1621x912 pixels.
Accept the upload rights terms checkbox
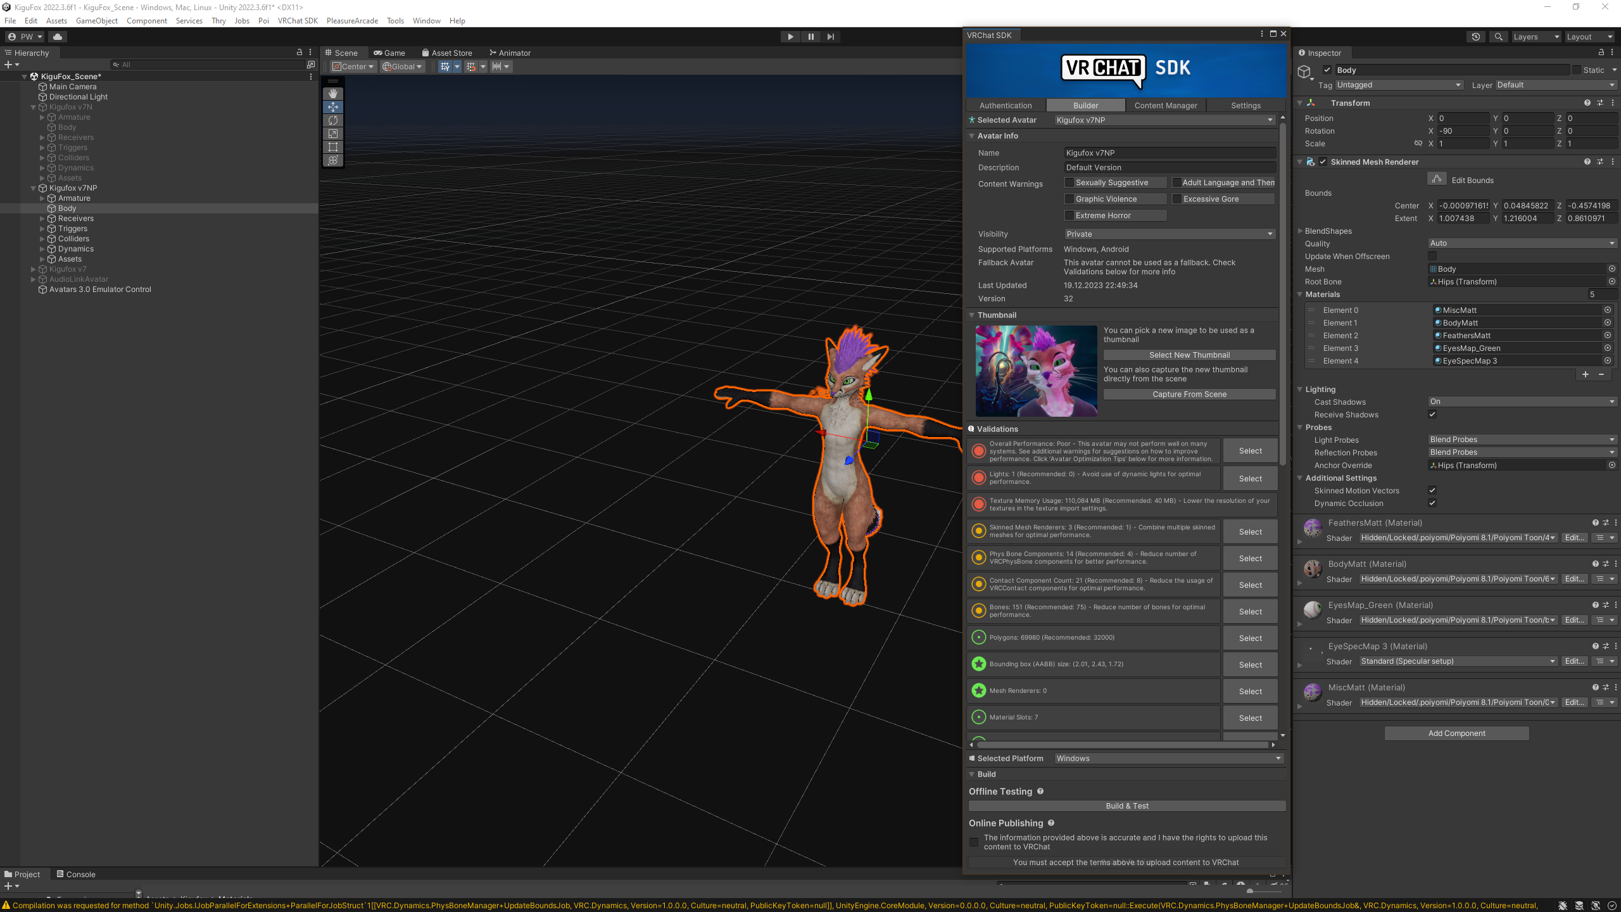(974, 842)
